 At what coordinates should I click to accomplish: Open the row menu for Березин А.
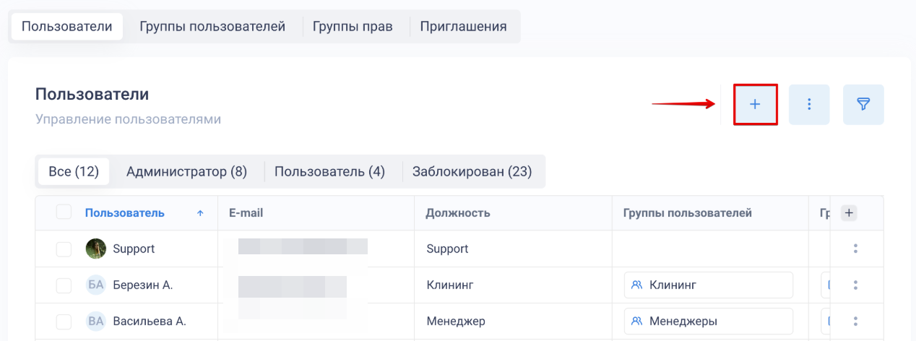click(855, 285)
